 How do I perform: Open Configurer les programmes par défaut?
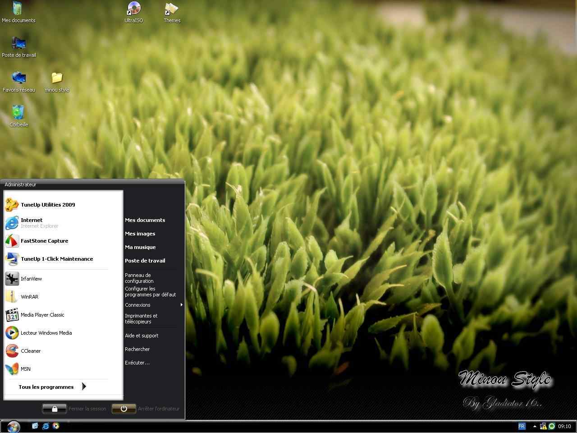[x=151, y=291]
